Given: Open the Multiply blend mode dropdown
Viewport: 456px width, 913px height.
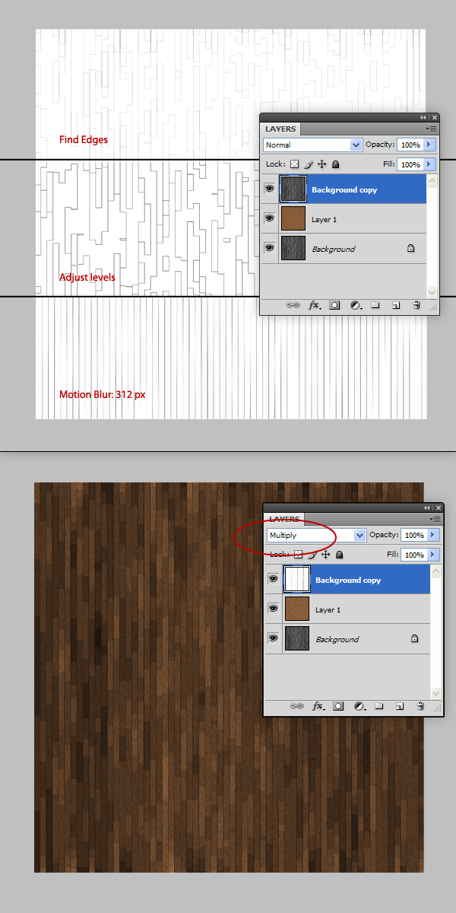Looking at the screenshot, I should (x=317, y=535).
